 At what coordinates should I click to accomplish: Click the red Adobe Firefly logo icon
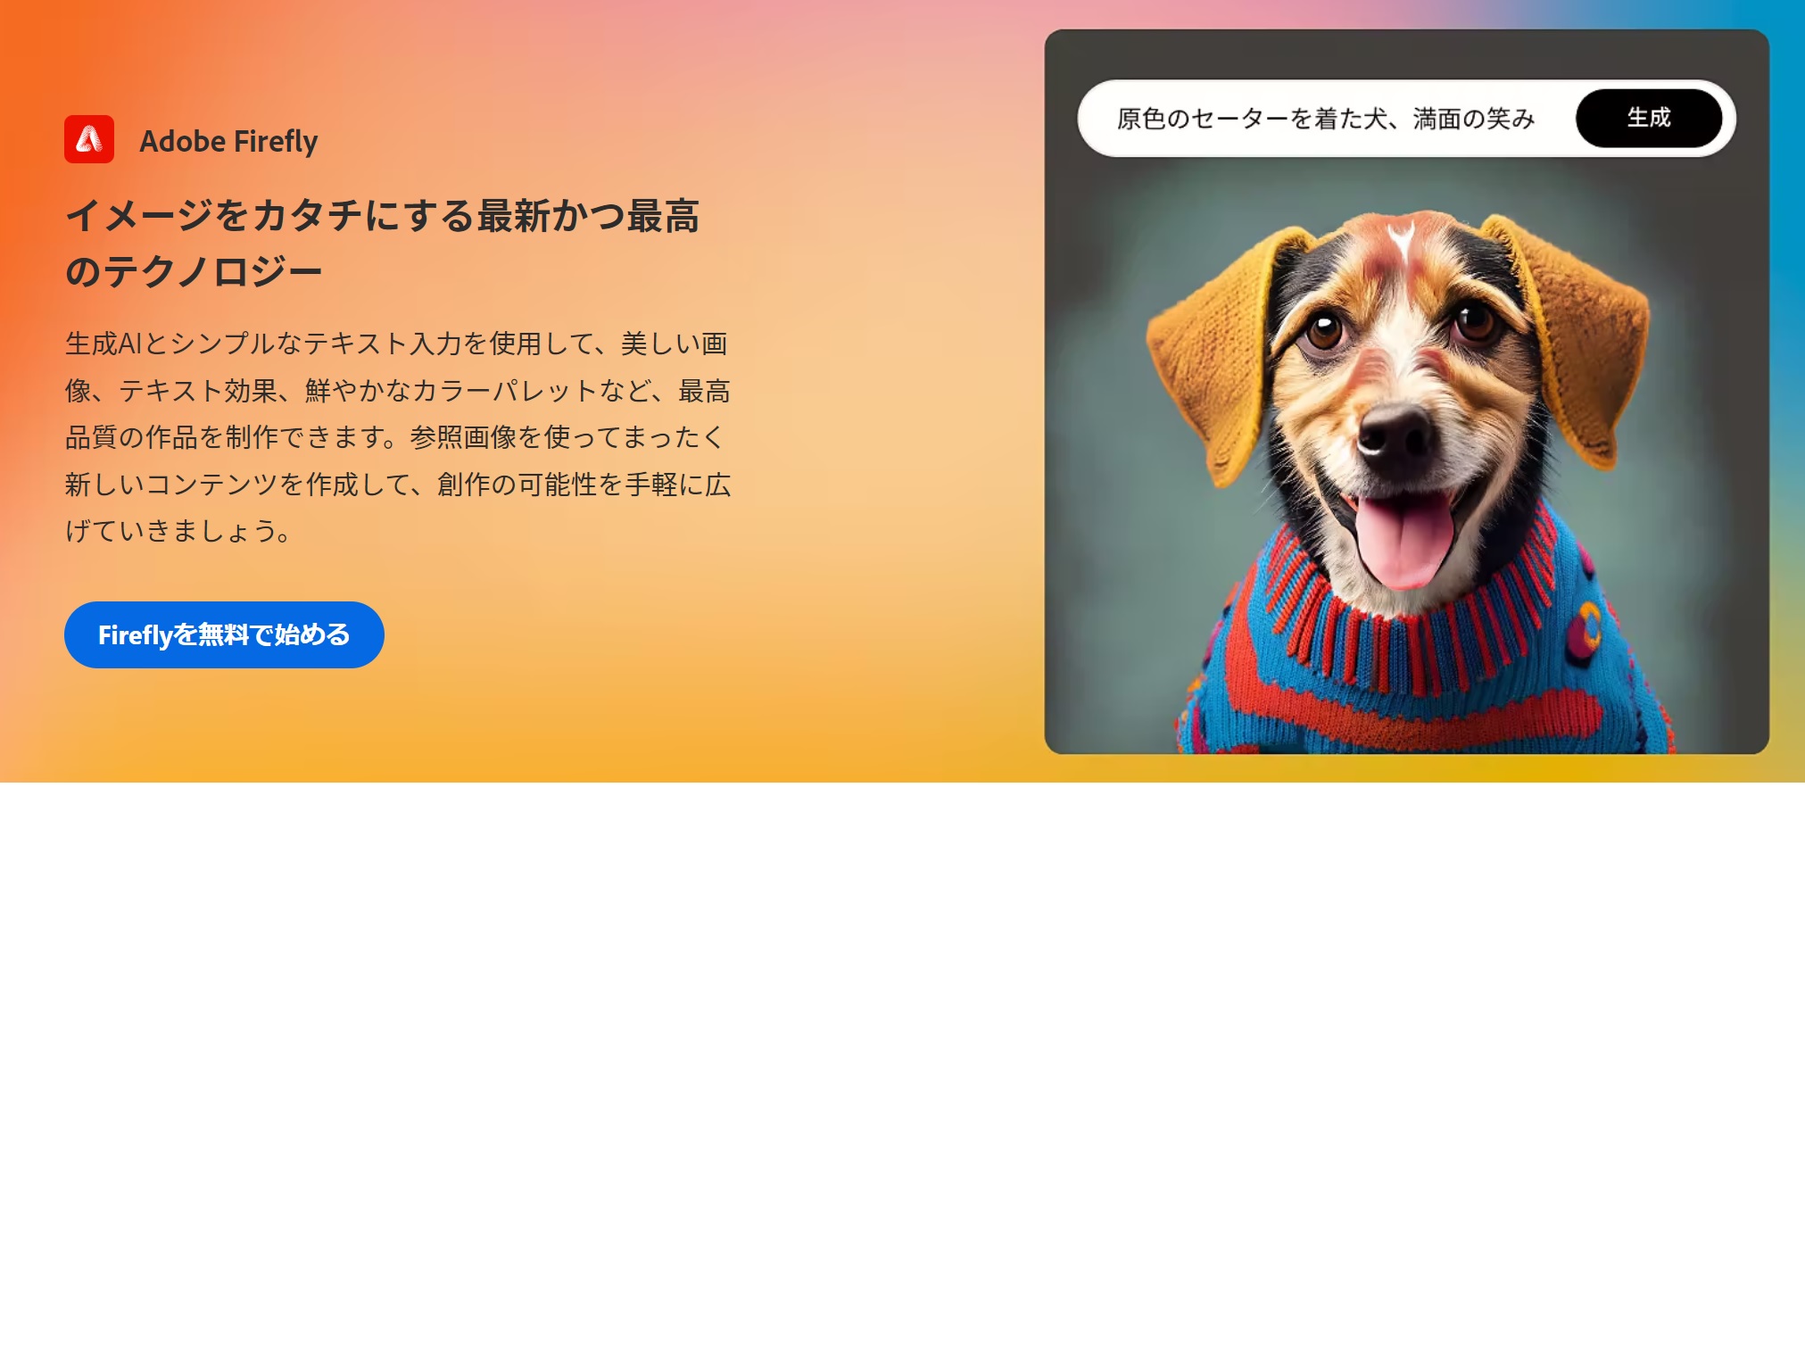click(89, 139)
